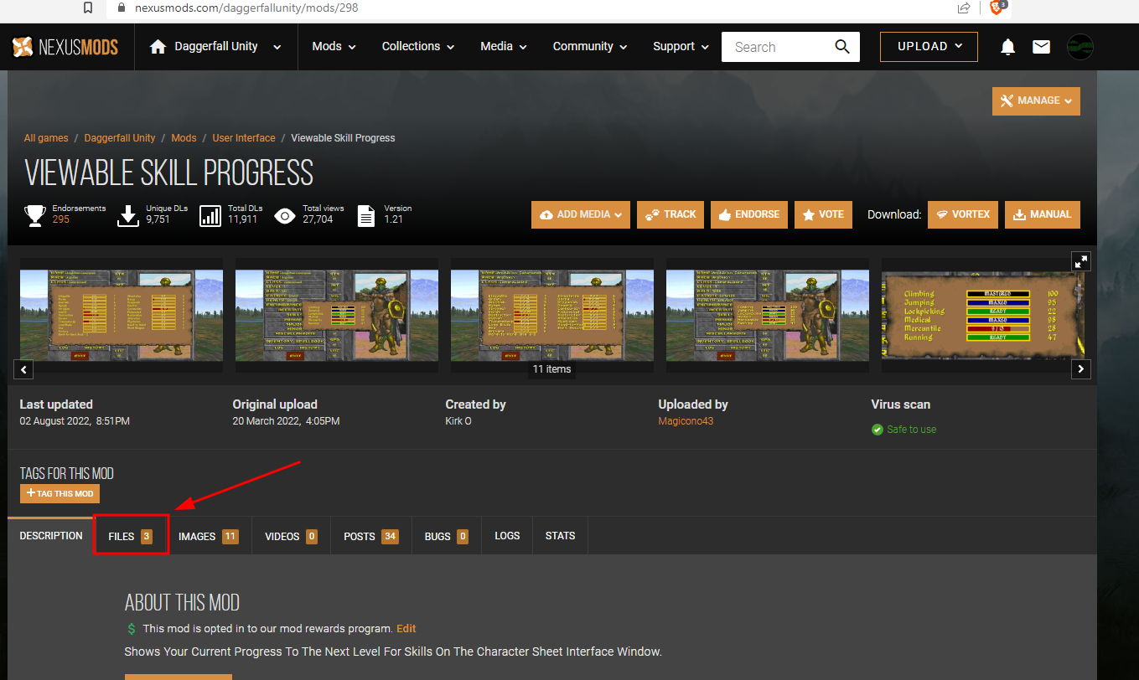1139x680 pixels.
Task: Open the Videos tab
Action: [x=291, y=536]
